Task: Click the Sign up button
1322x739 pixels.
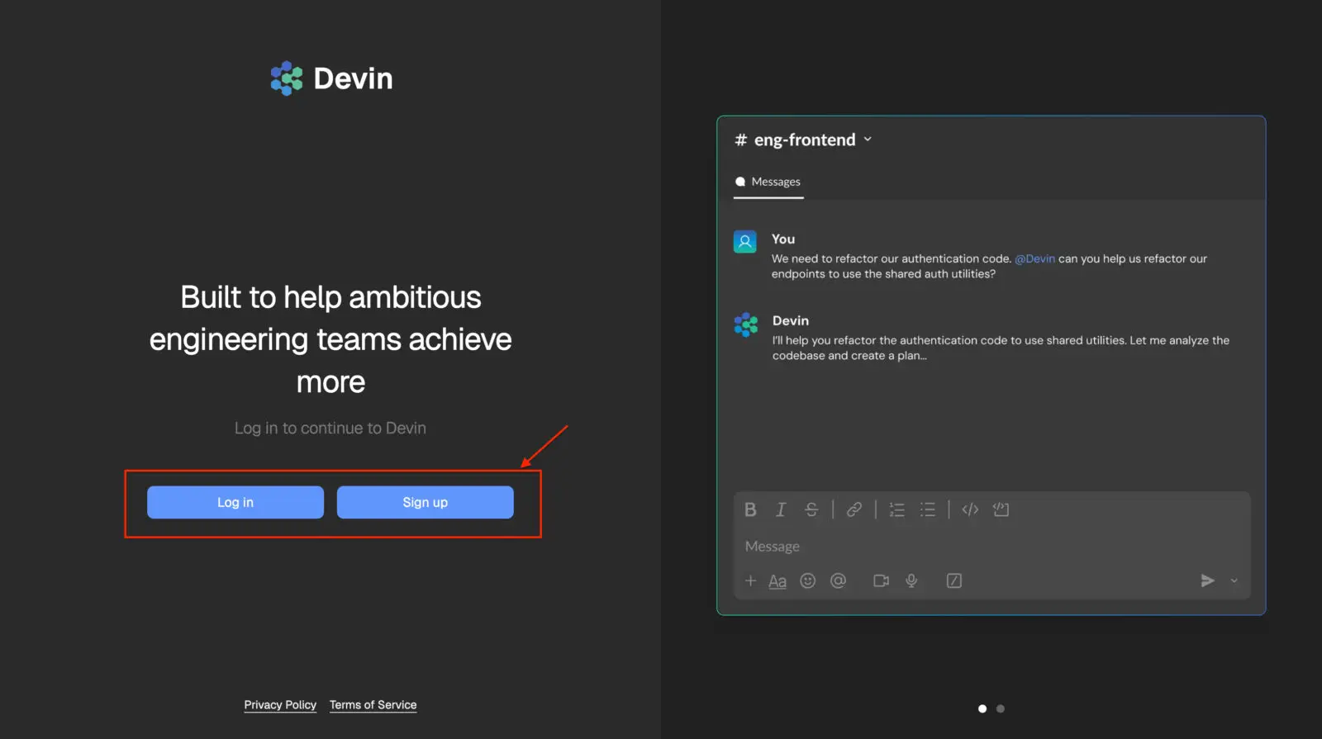Action: pyautogui.click(x=425, y=502)
